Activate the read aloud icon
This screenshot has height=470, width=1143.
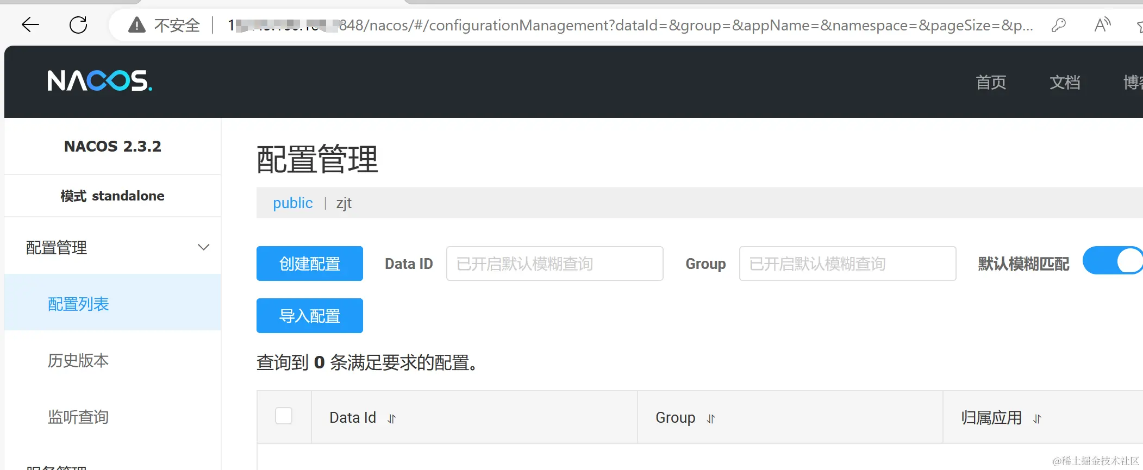pos(1102,25)
